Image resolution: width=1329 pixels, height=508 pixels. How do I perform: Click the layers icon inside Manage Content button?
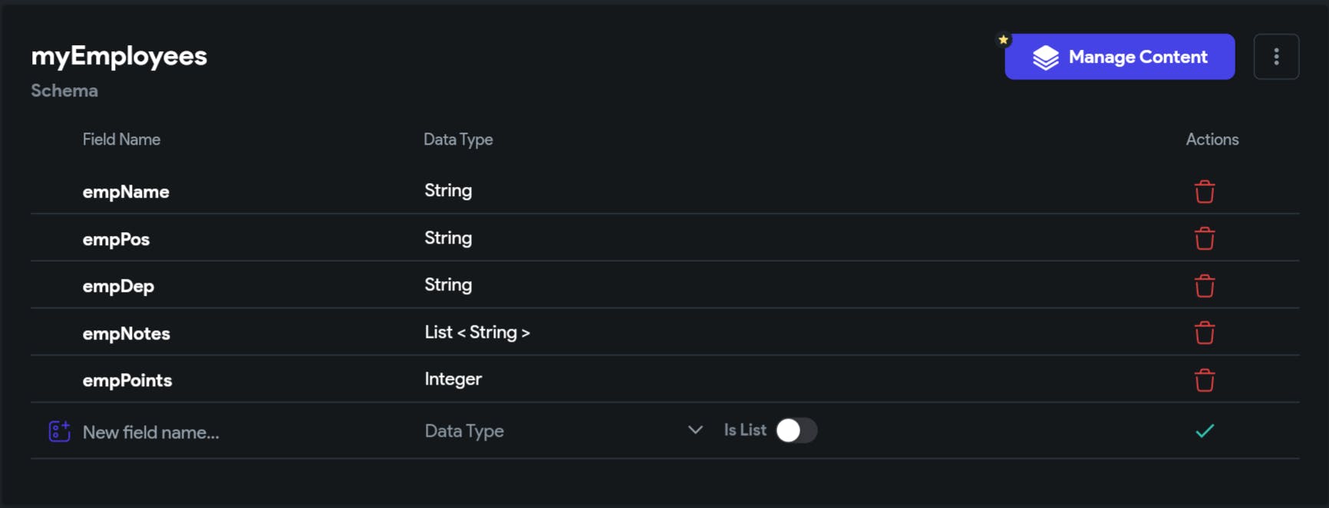[1044, 55]
